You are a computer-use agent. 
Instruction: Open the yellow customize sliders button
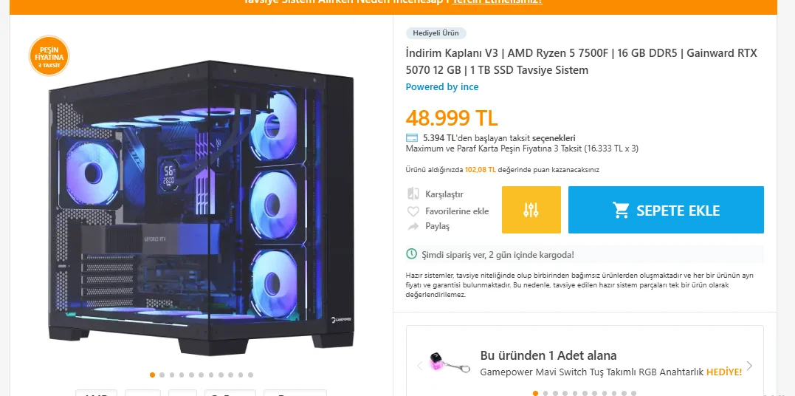(531, 210)
